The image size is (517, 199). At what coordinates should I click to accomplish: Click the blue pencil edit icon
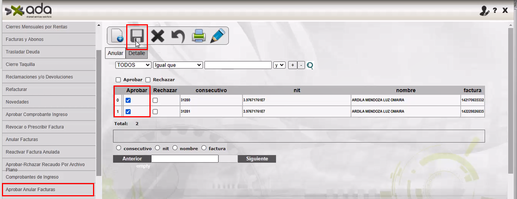218,36
